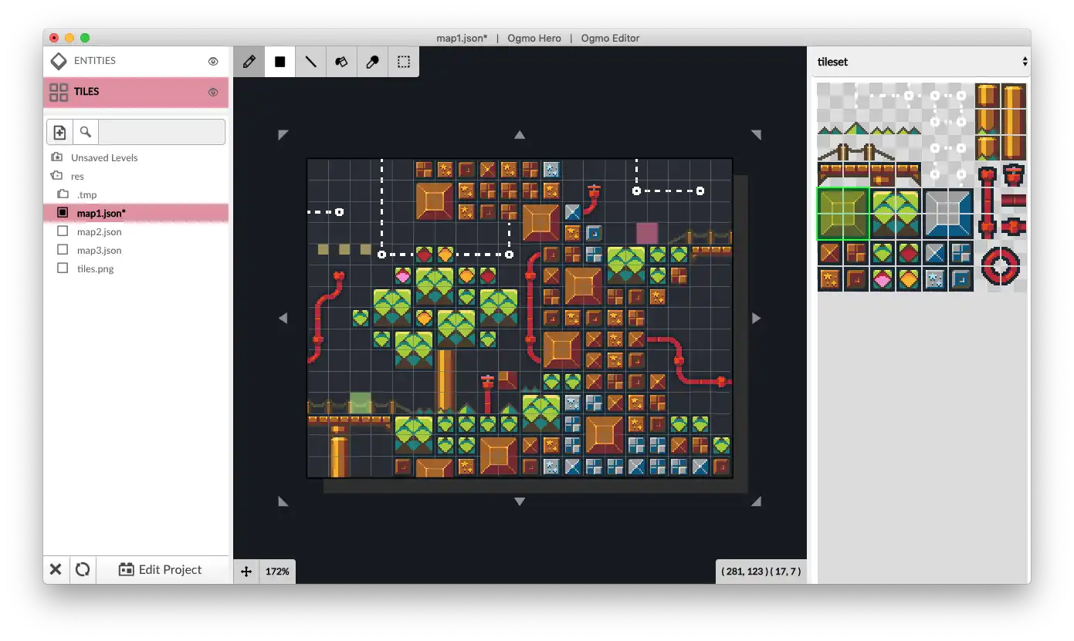Image resolution: width=1074 pixels, height=641 pixels.
Task: Click the left canvas resize arrow
Action: click(283, 318)
